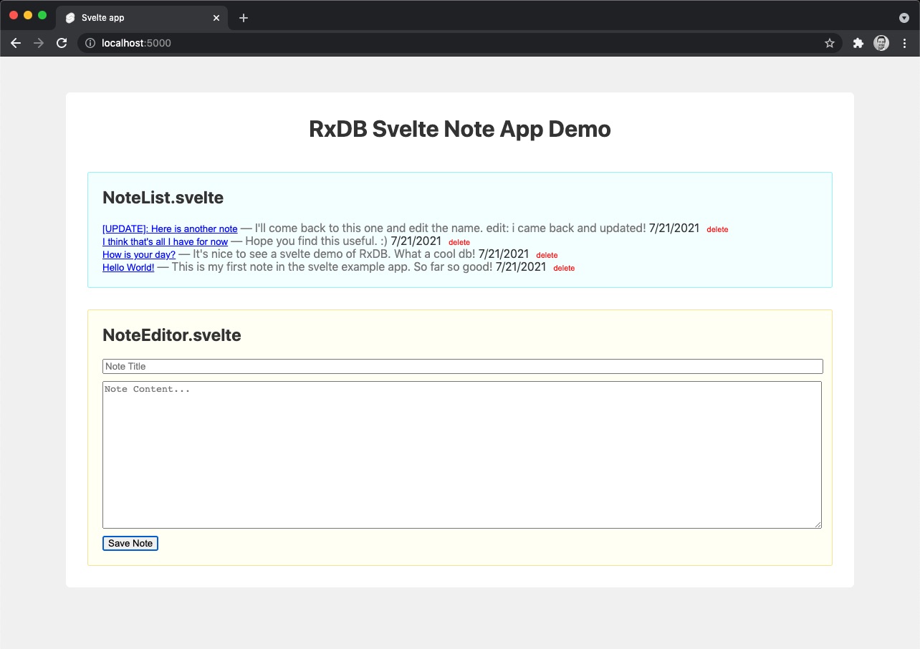This screenshot has height=649, width=920.
Task: Click the 'Hope you find this useful. :)' text
Action: pos(316,241)
